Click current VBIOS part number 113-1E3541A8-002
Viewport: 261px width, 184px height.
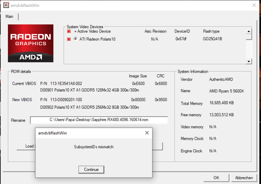click(x=66, y=84)
